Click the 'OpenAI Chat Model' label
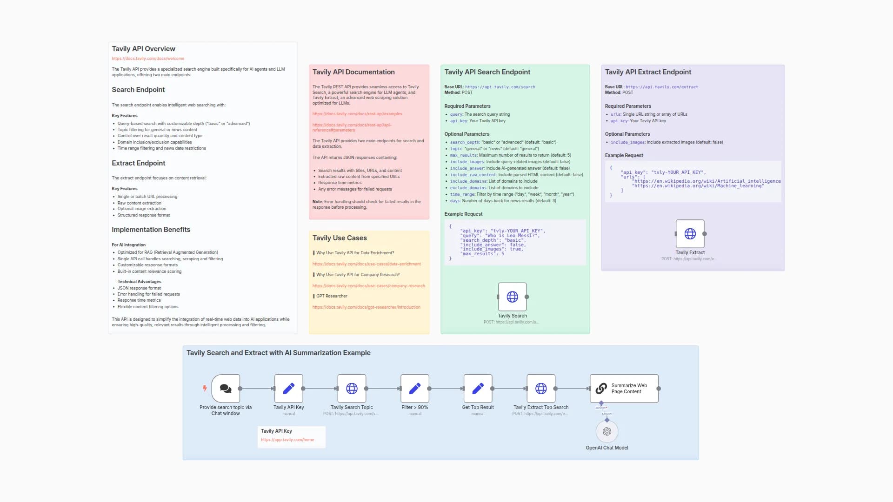893x502 pixels. (x=607, y=448)
